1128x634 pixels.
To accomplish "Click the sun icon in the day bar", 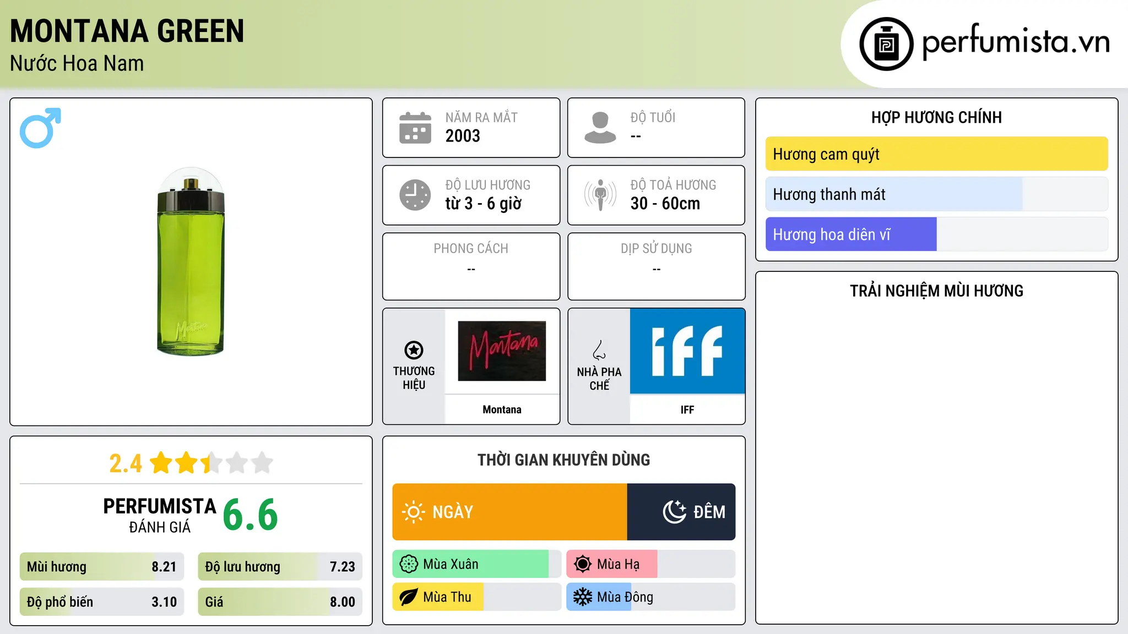I will (413, 512).
